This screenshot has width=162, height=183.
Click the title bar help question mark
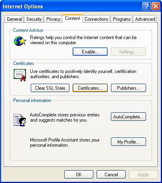[146, 6]
